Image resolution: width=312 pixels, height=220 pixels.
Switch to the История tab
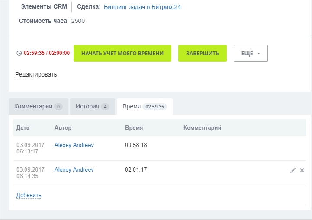point(93,106)
